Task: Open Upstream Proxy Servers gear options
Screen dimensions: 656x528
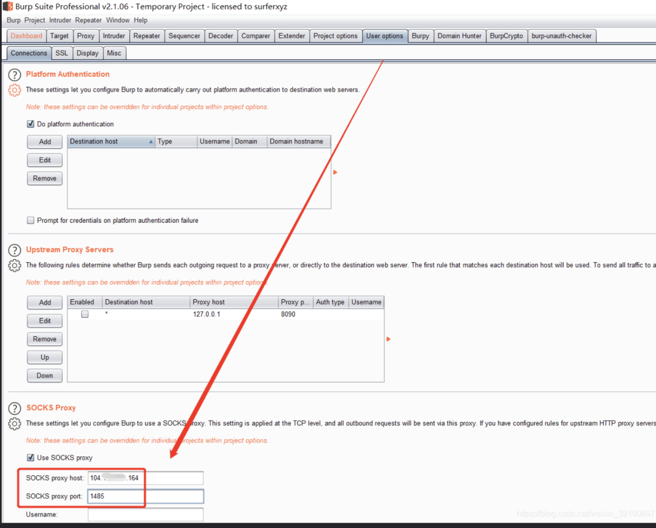Action: (15, 265)
